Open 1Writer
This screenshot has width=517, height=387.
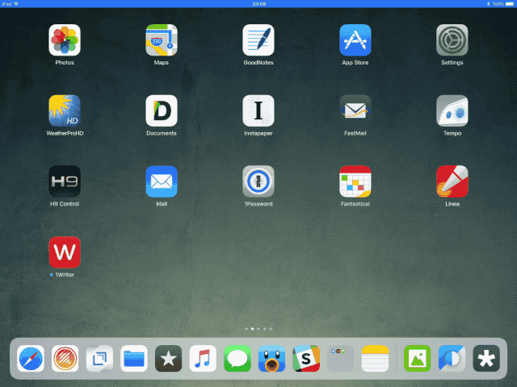tap(65, 252)
